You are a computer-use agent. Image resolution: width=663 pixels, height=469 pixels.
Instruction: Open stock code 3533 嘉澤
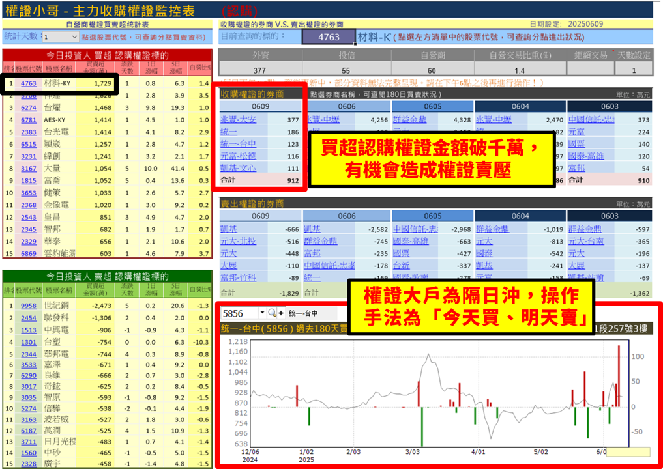pos(29,365)
